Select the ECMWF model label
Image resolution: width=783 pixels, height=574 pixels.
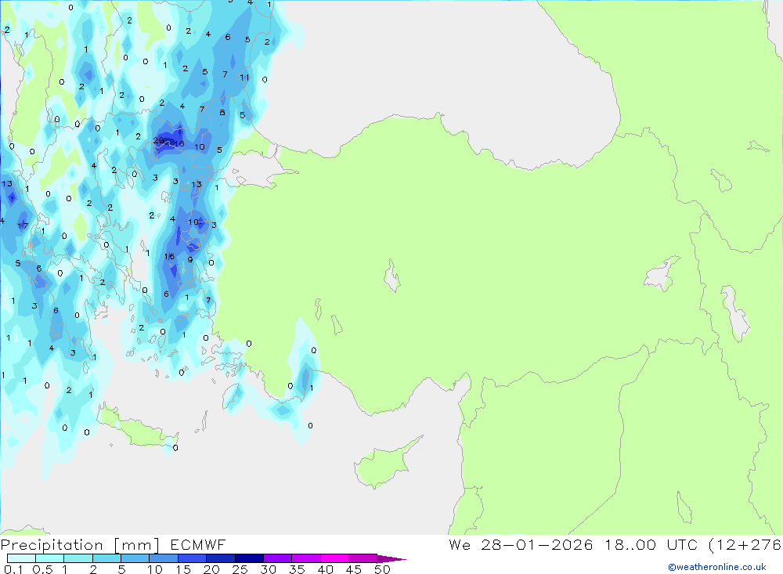[x=198, y=544]
